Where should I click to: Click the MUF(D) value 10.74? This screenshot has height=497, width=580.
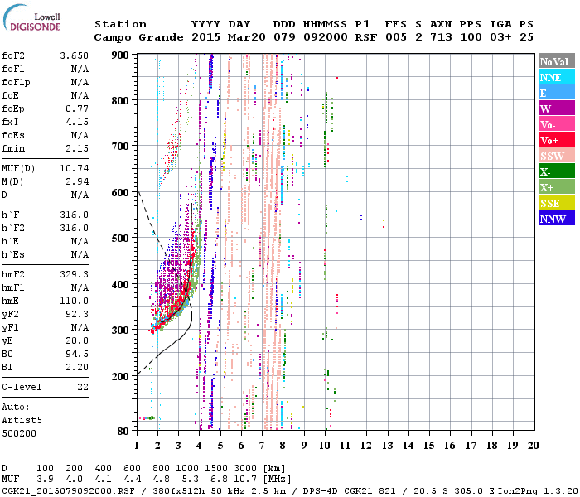click(x=75, y=169)
